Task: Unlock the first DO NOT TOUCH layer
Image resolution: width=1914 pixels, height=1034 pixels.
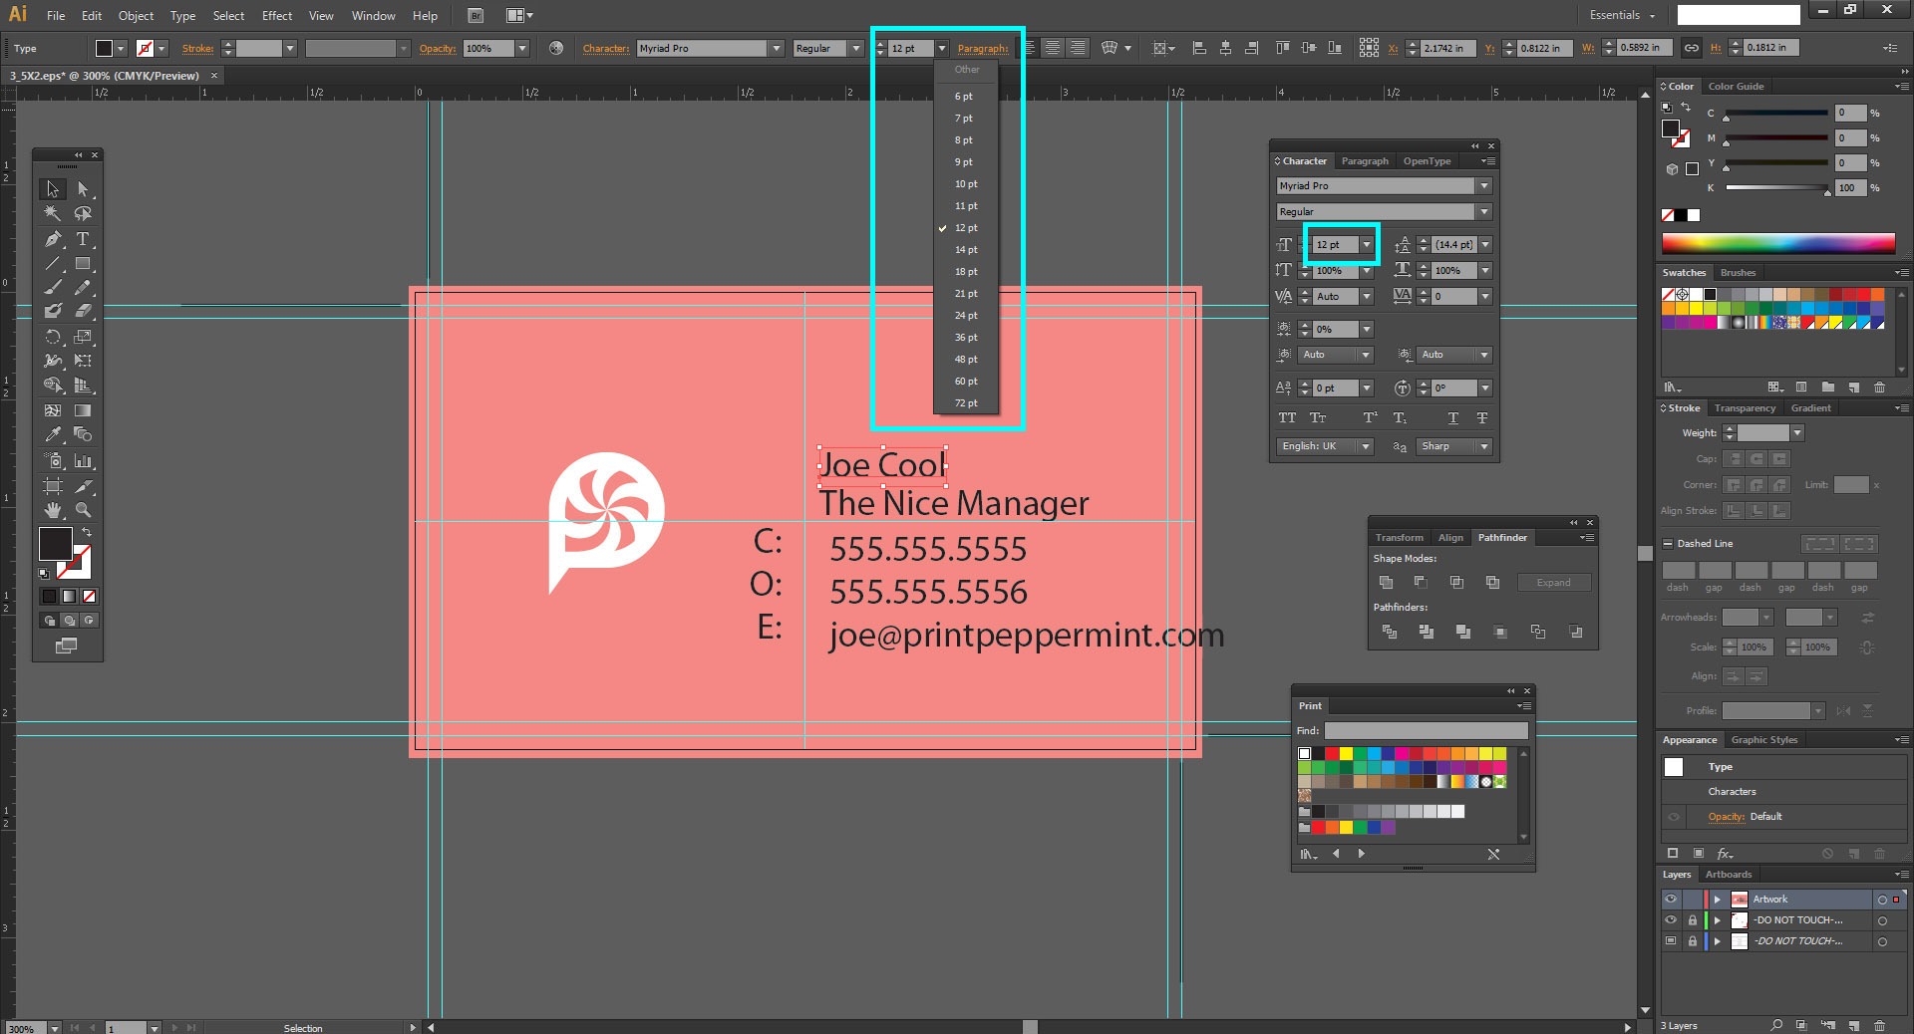Action: coord(1692,920)
